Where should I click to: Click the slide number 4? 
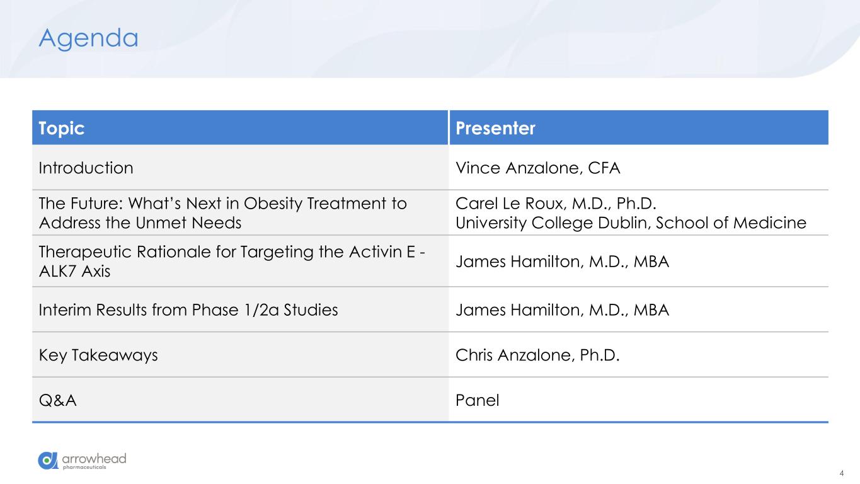842,473
